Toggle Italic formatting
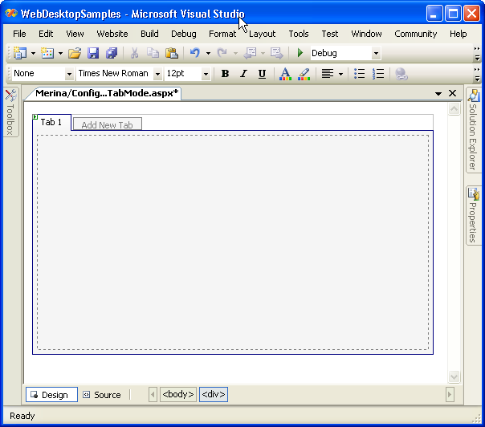485x427 pixels. coord(243,74)
